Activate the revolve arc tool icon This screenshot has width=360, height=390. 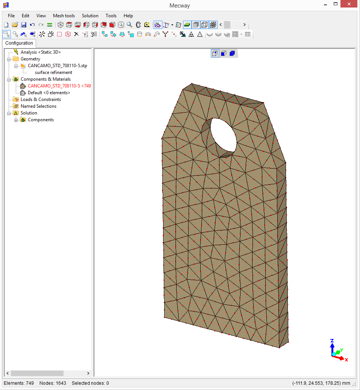pos(148,34)
